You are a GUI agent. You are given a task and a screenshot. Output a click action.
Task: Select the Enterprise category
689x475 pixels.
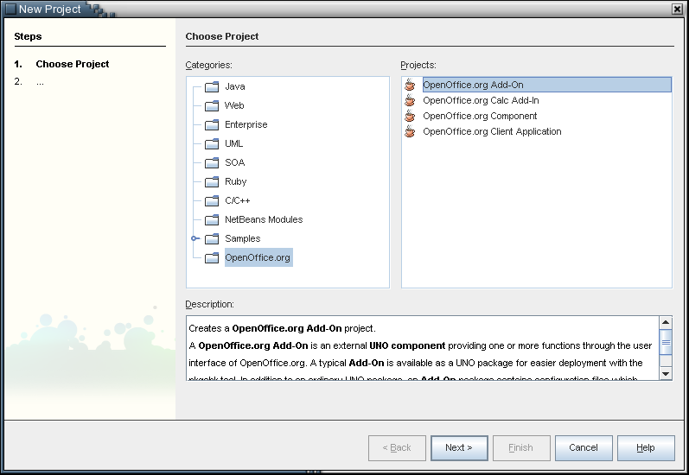[x=246, y=124]
